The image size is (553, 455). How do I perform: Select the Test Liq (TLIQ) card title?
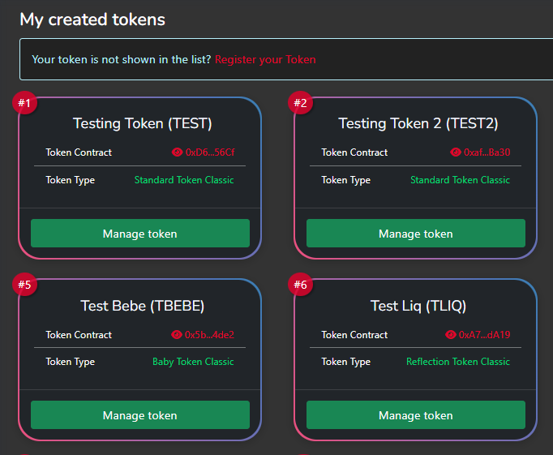point(418,306)
